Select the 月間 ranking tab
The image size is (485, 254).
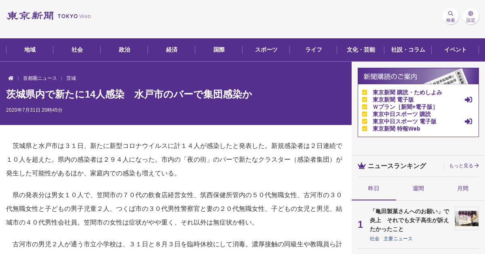click(x=463, y=188)
